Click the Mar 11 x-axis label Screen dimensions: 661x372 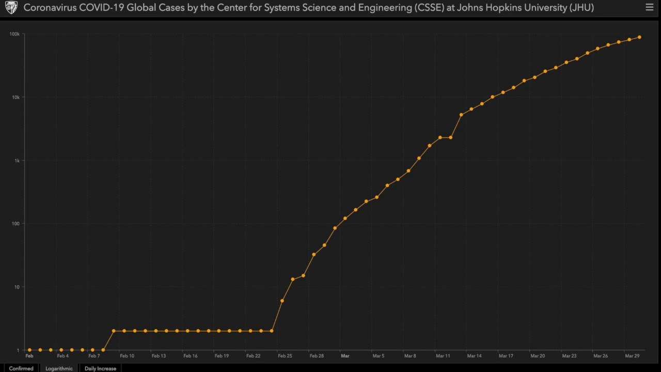click(443, 356)
